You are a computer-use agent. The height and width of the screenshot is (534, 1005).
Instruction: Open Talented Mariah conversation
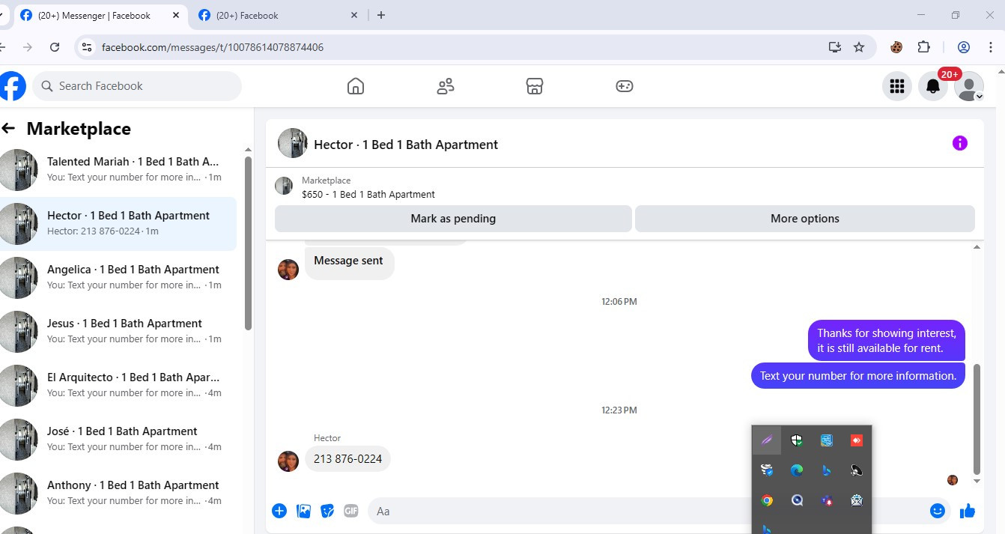118,169
